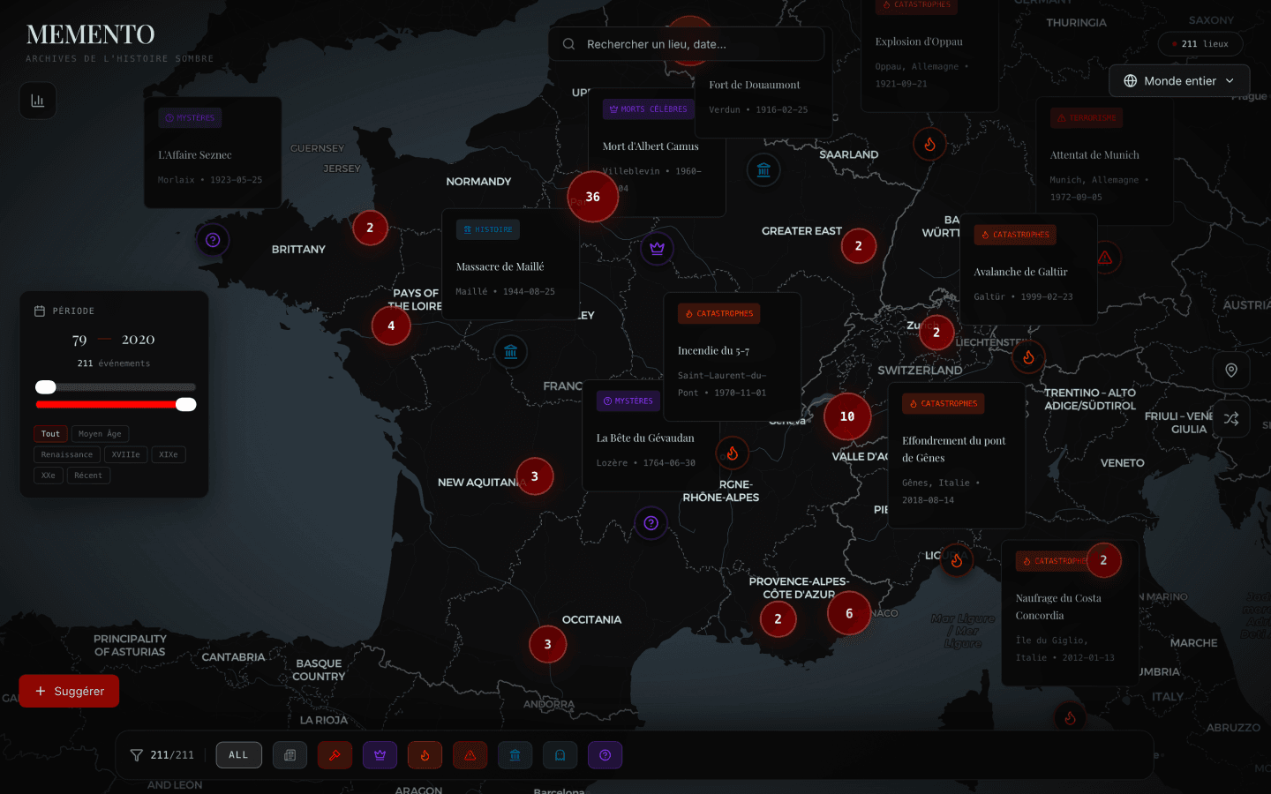Click the mystery marker in Brittany
Image resolution: width=1271 pixels, height=794 pixels.
[213, 240]
